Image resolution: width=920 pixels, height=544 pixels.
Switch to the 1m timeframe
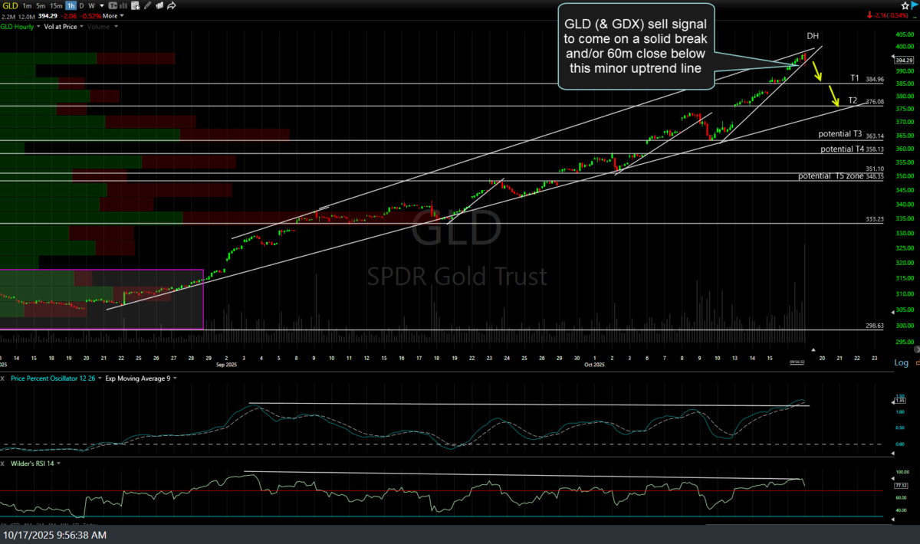(x=27, y=5)
